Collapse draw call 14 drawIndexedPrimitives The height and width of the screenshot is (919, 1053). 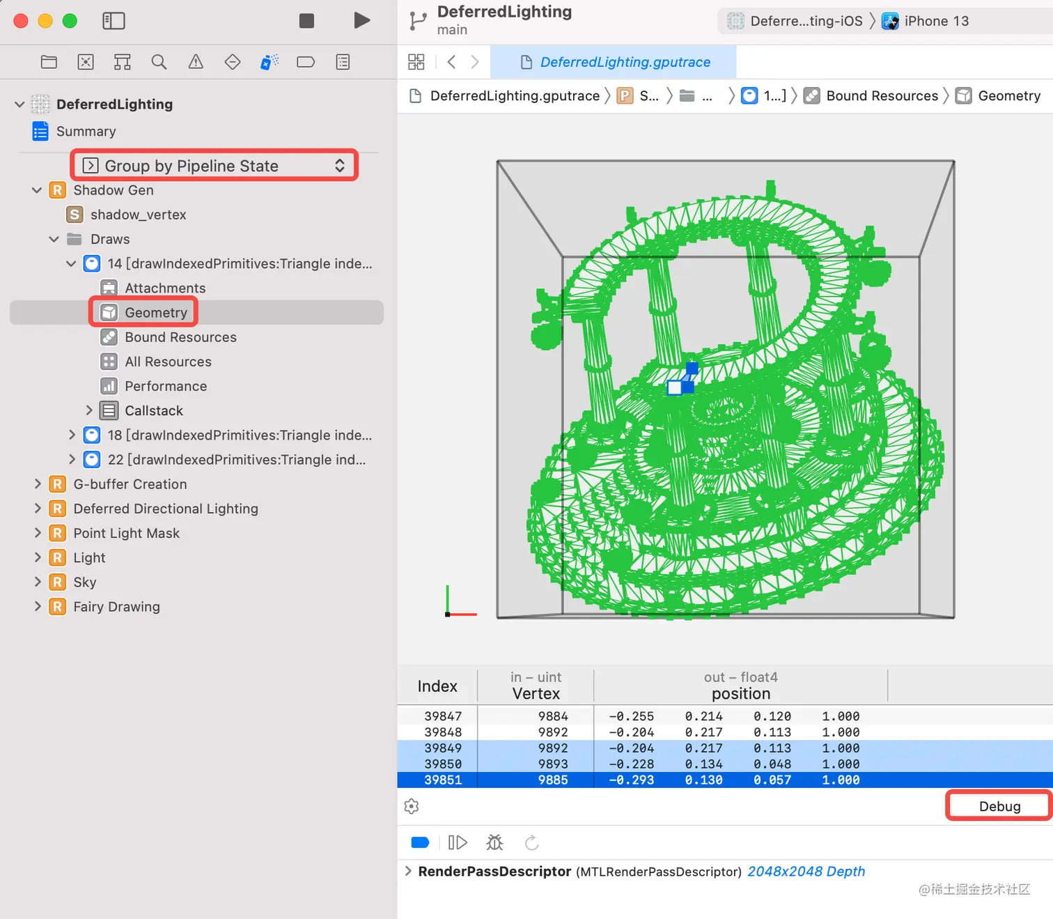[x=71, y=263]
